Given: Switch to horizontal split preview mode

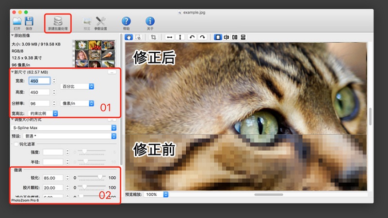Looking at the screenshot, I should tap(243, 37).
